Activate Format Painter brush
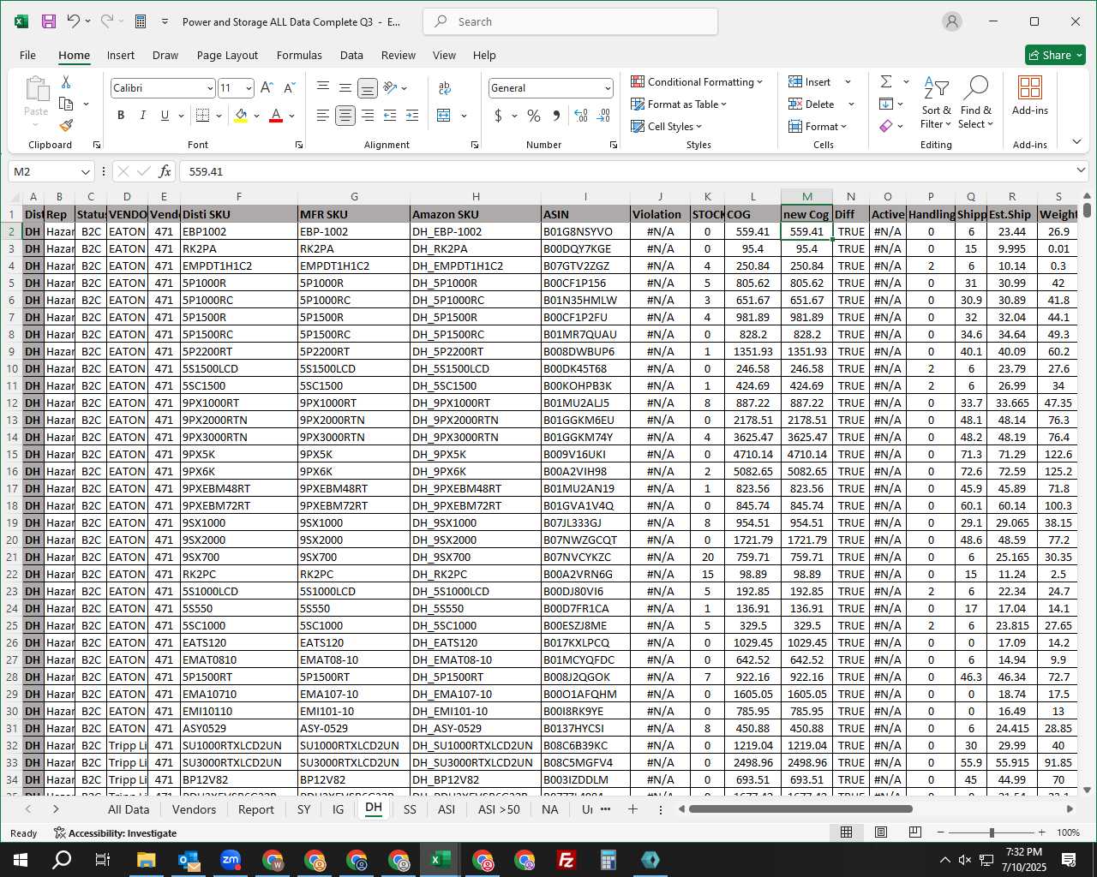This screenshot has height=877, width=1097. pos(66,125)
